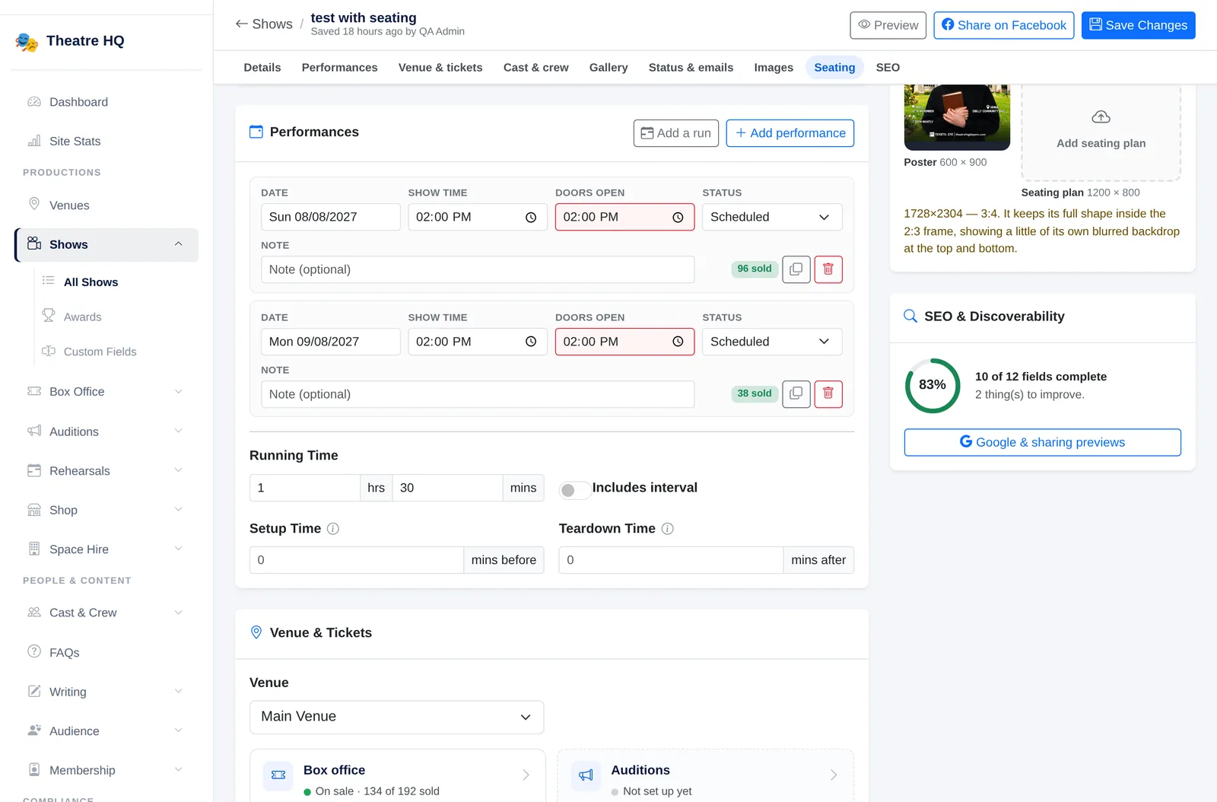
Task: Collapse the Shows sidebar section
Action: point(179,244)
